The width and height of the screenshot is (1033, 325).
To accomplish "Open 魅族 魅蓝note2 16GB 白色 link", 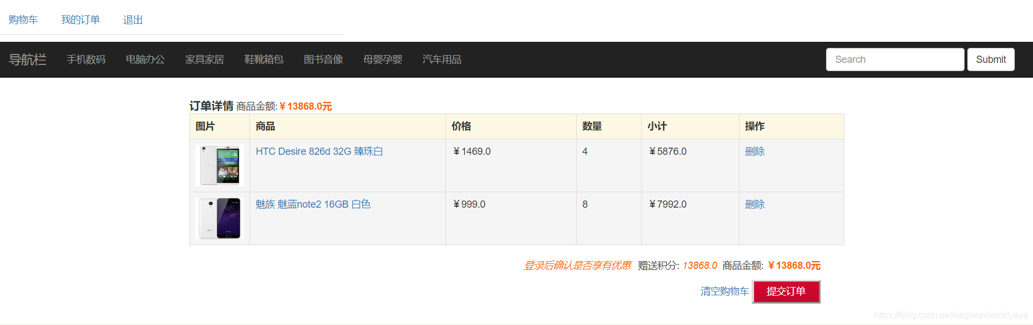I will [313, 204].
